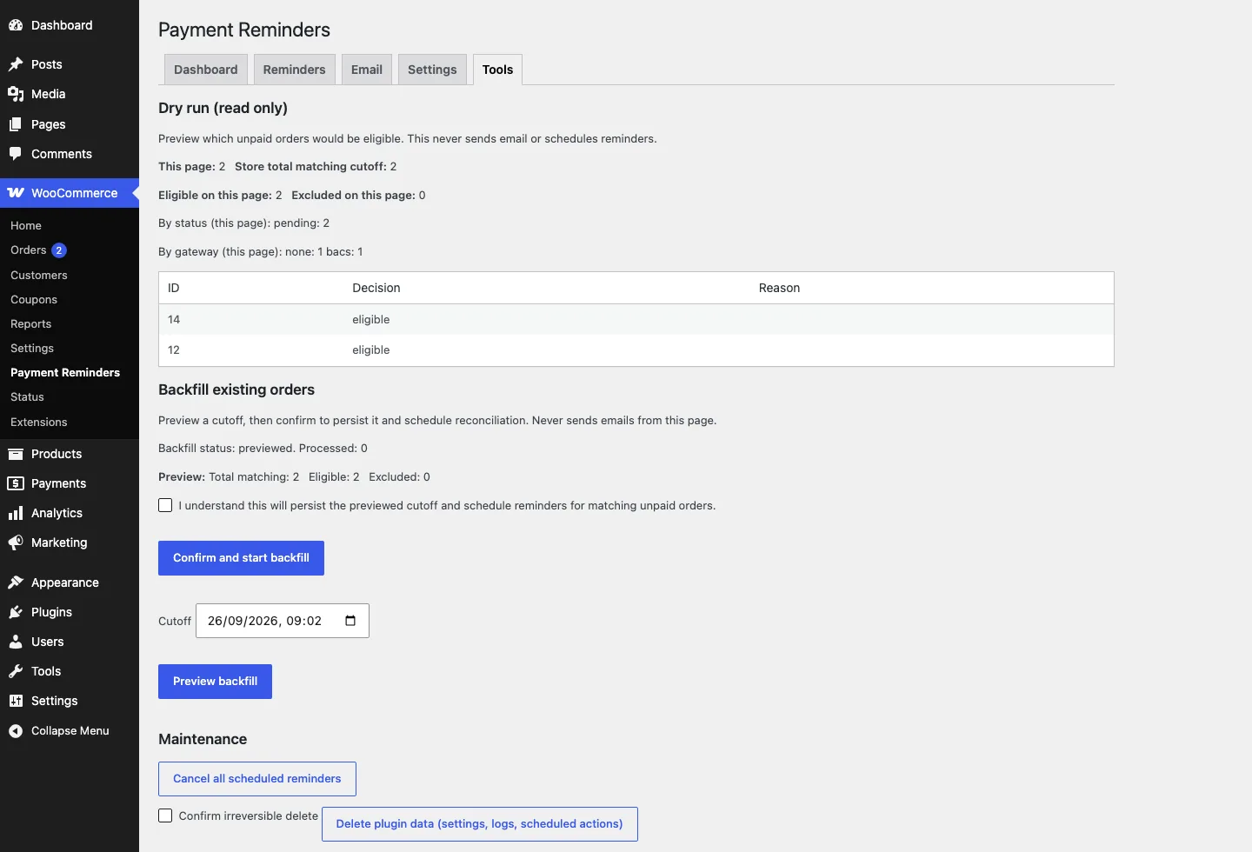Open WooCommerce Status page
1252x852 pixels.
27,396
